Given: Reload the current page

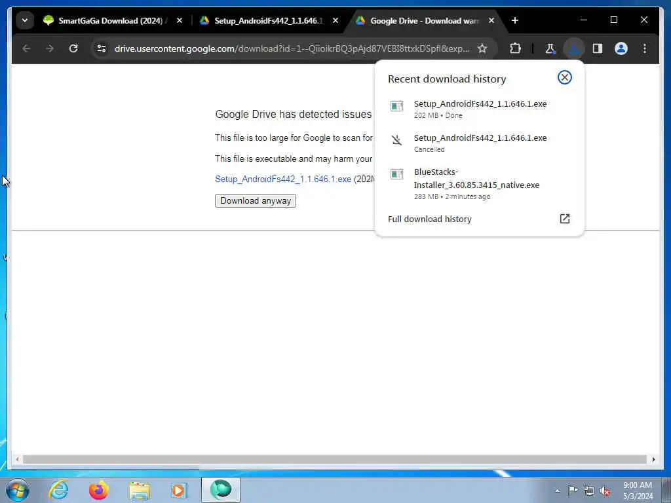Looking at the screenshot, I should point(73,48).
